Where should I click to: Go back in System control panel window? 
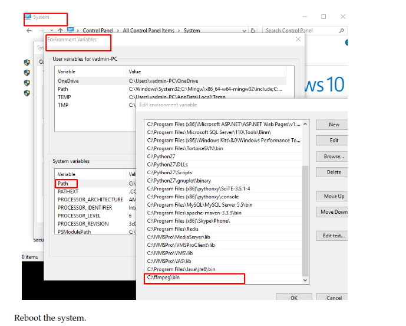click(29, 31)
